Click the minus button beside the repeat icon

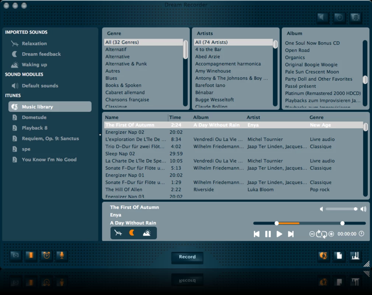coord(312,234)
